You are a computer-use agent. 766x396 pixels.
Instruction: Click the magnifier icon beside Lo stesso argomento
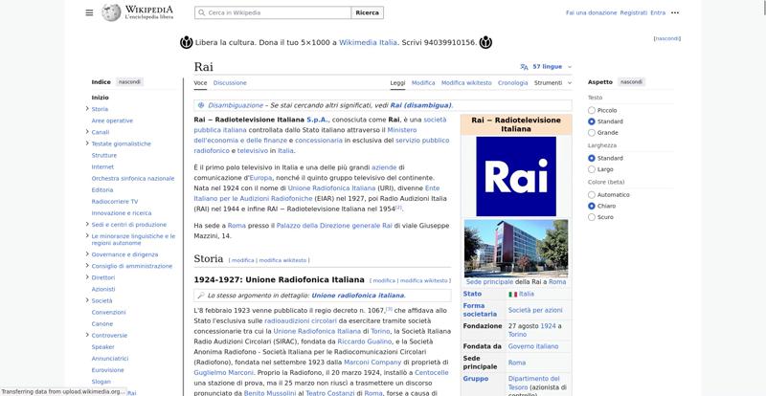tap(201, 296)
